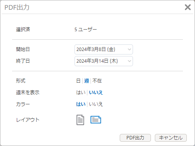
Task: Click the 5 ユーザー selected count text
Action: tap(85, 30)
